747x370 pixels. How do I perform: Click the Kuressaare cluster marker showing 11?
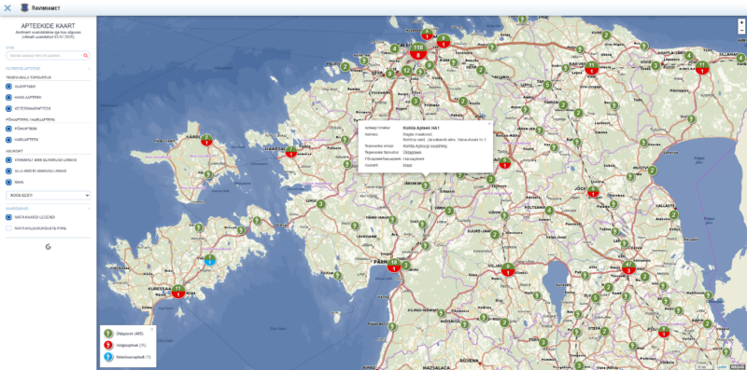(x=178, y=291)
